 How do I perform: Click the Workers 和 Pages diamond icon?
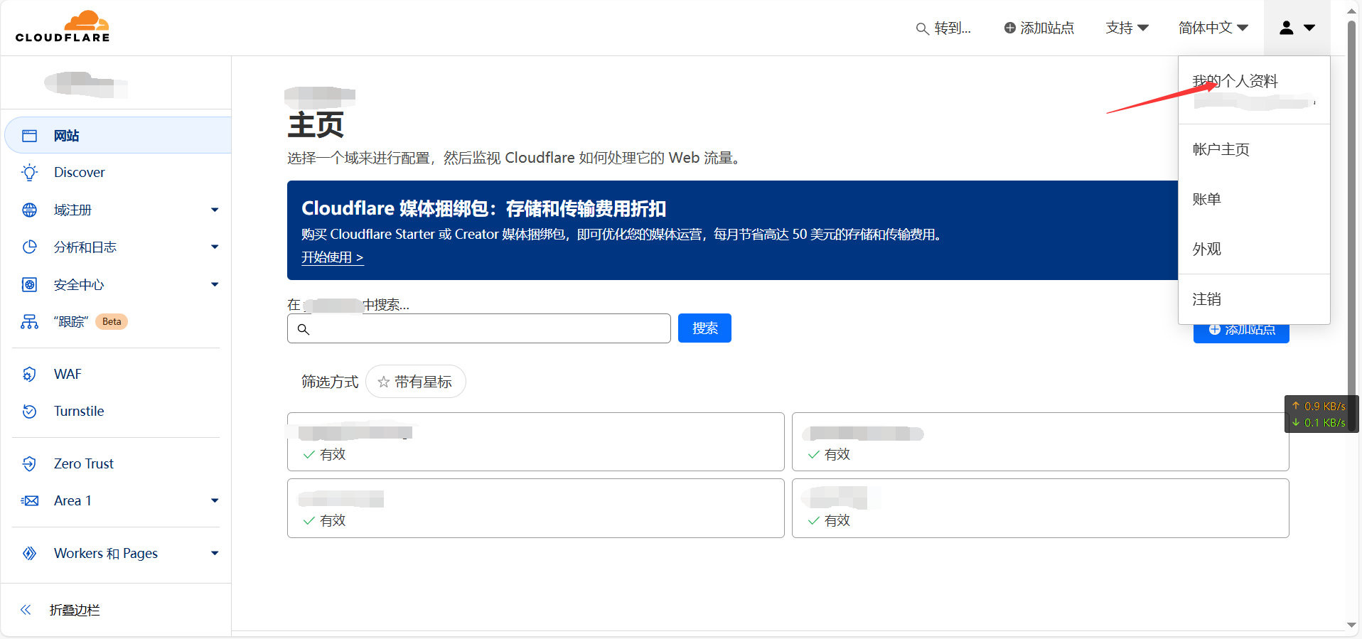[29, 553]
